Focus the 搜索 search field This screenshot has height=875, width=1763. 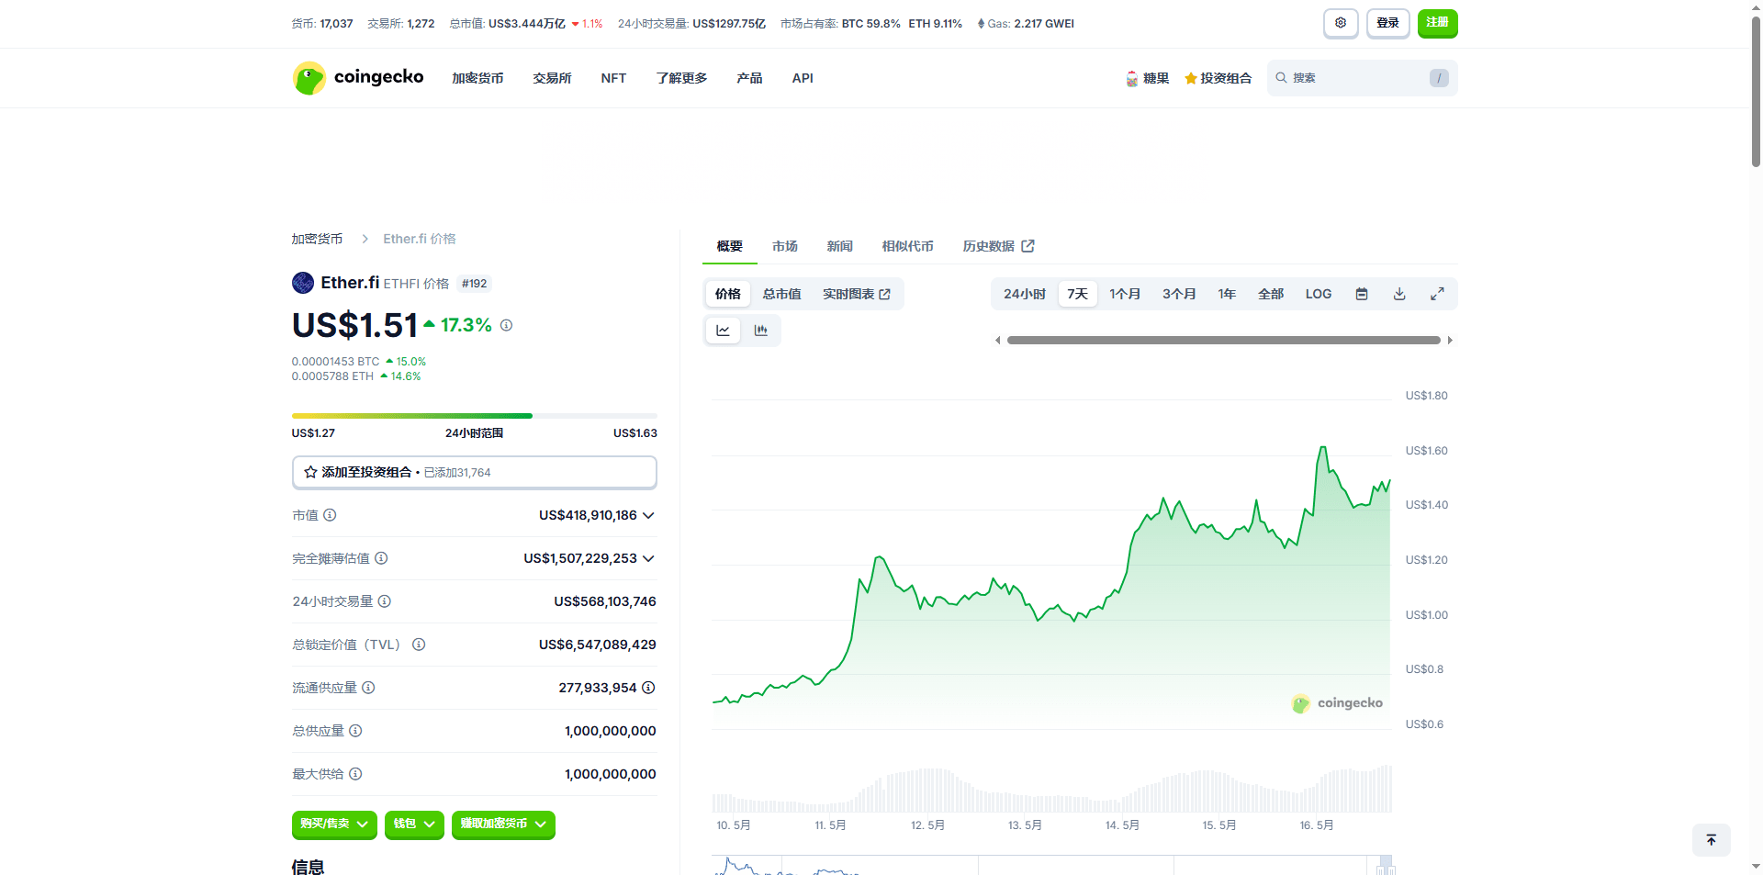point(1363,78)
